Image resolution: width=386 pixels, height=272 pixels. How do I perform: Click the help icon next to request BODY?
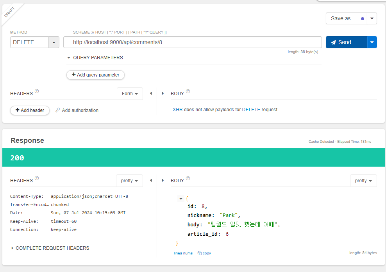[188, 91]
